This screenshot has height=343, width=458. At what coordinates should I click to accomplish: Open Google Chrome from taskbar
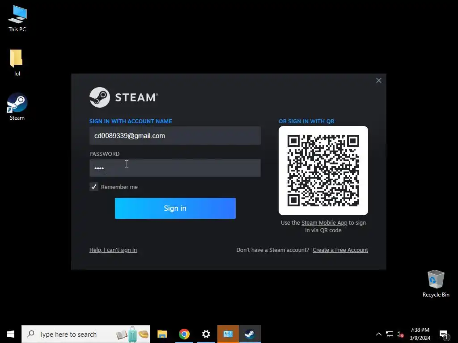(184, 334)
